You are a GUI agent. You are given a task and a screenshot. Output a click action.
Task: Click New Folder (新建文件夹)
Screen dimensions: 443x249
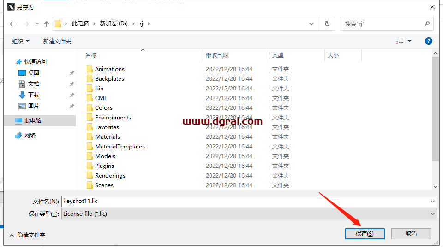[x=57, y=41]
